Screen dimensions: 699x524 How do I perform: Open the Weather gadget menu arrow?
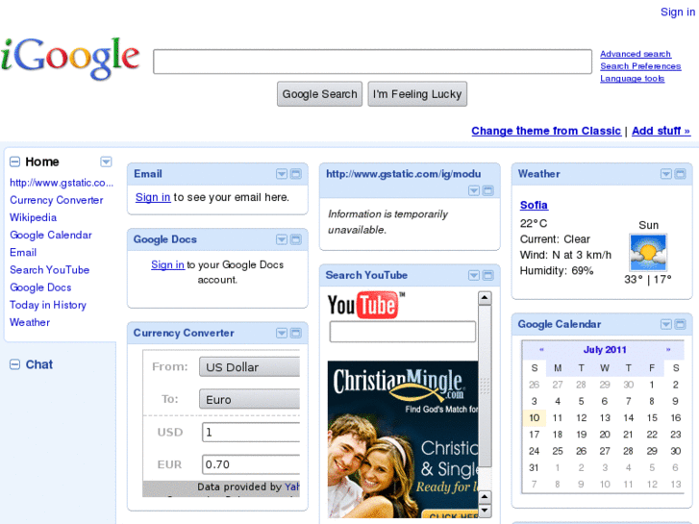(x=666, y=174)
